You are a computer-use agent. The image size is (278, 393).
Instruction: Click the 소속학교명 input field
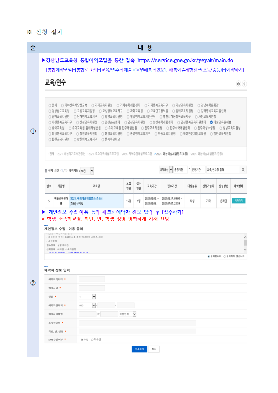coord(137,323)
